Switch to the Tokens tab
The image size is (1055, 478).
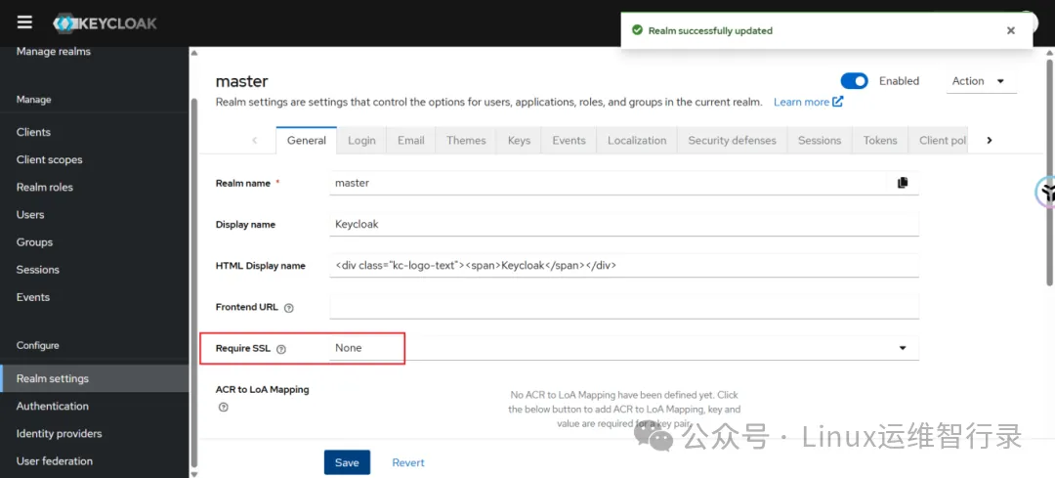click(879, 141)
